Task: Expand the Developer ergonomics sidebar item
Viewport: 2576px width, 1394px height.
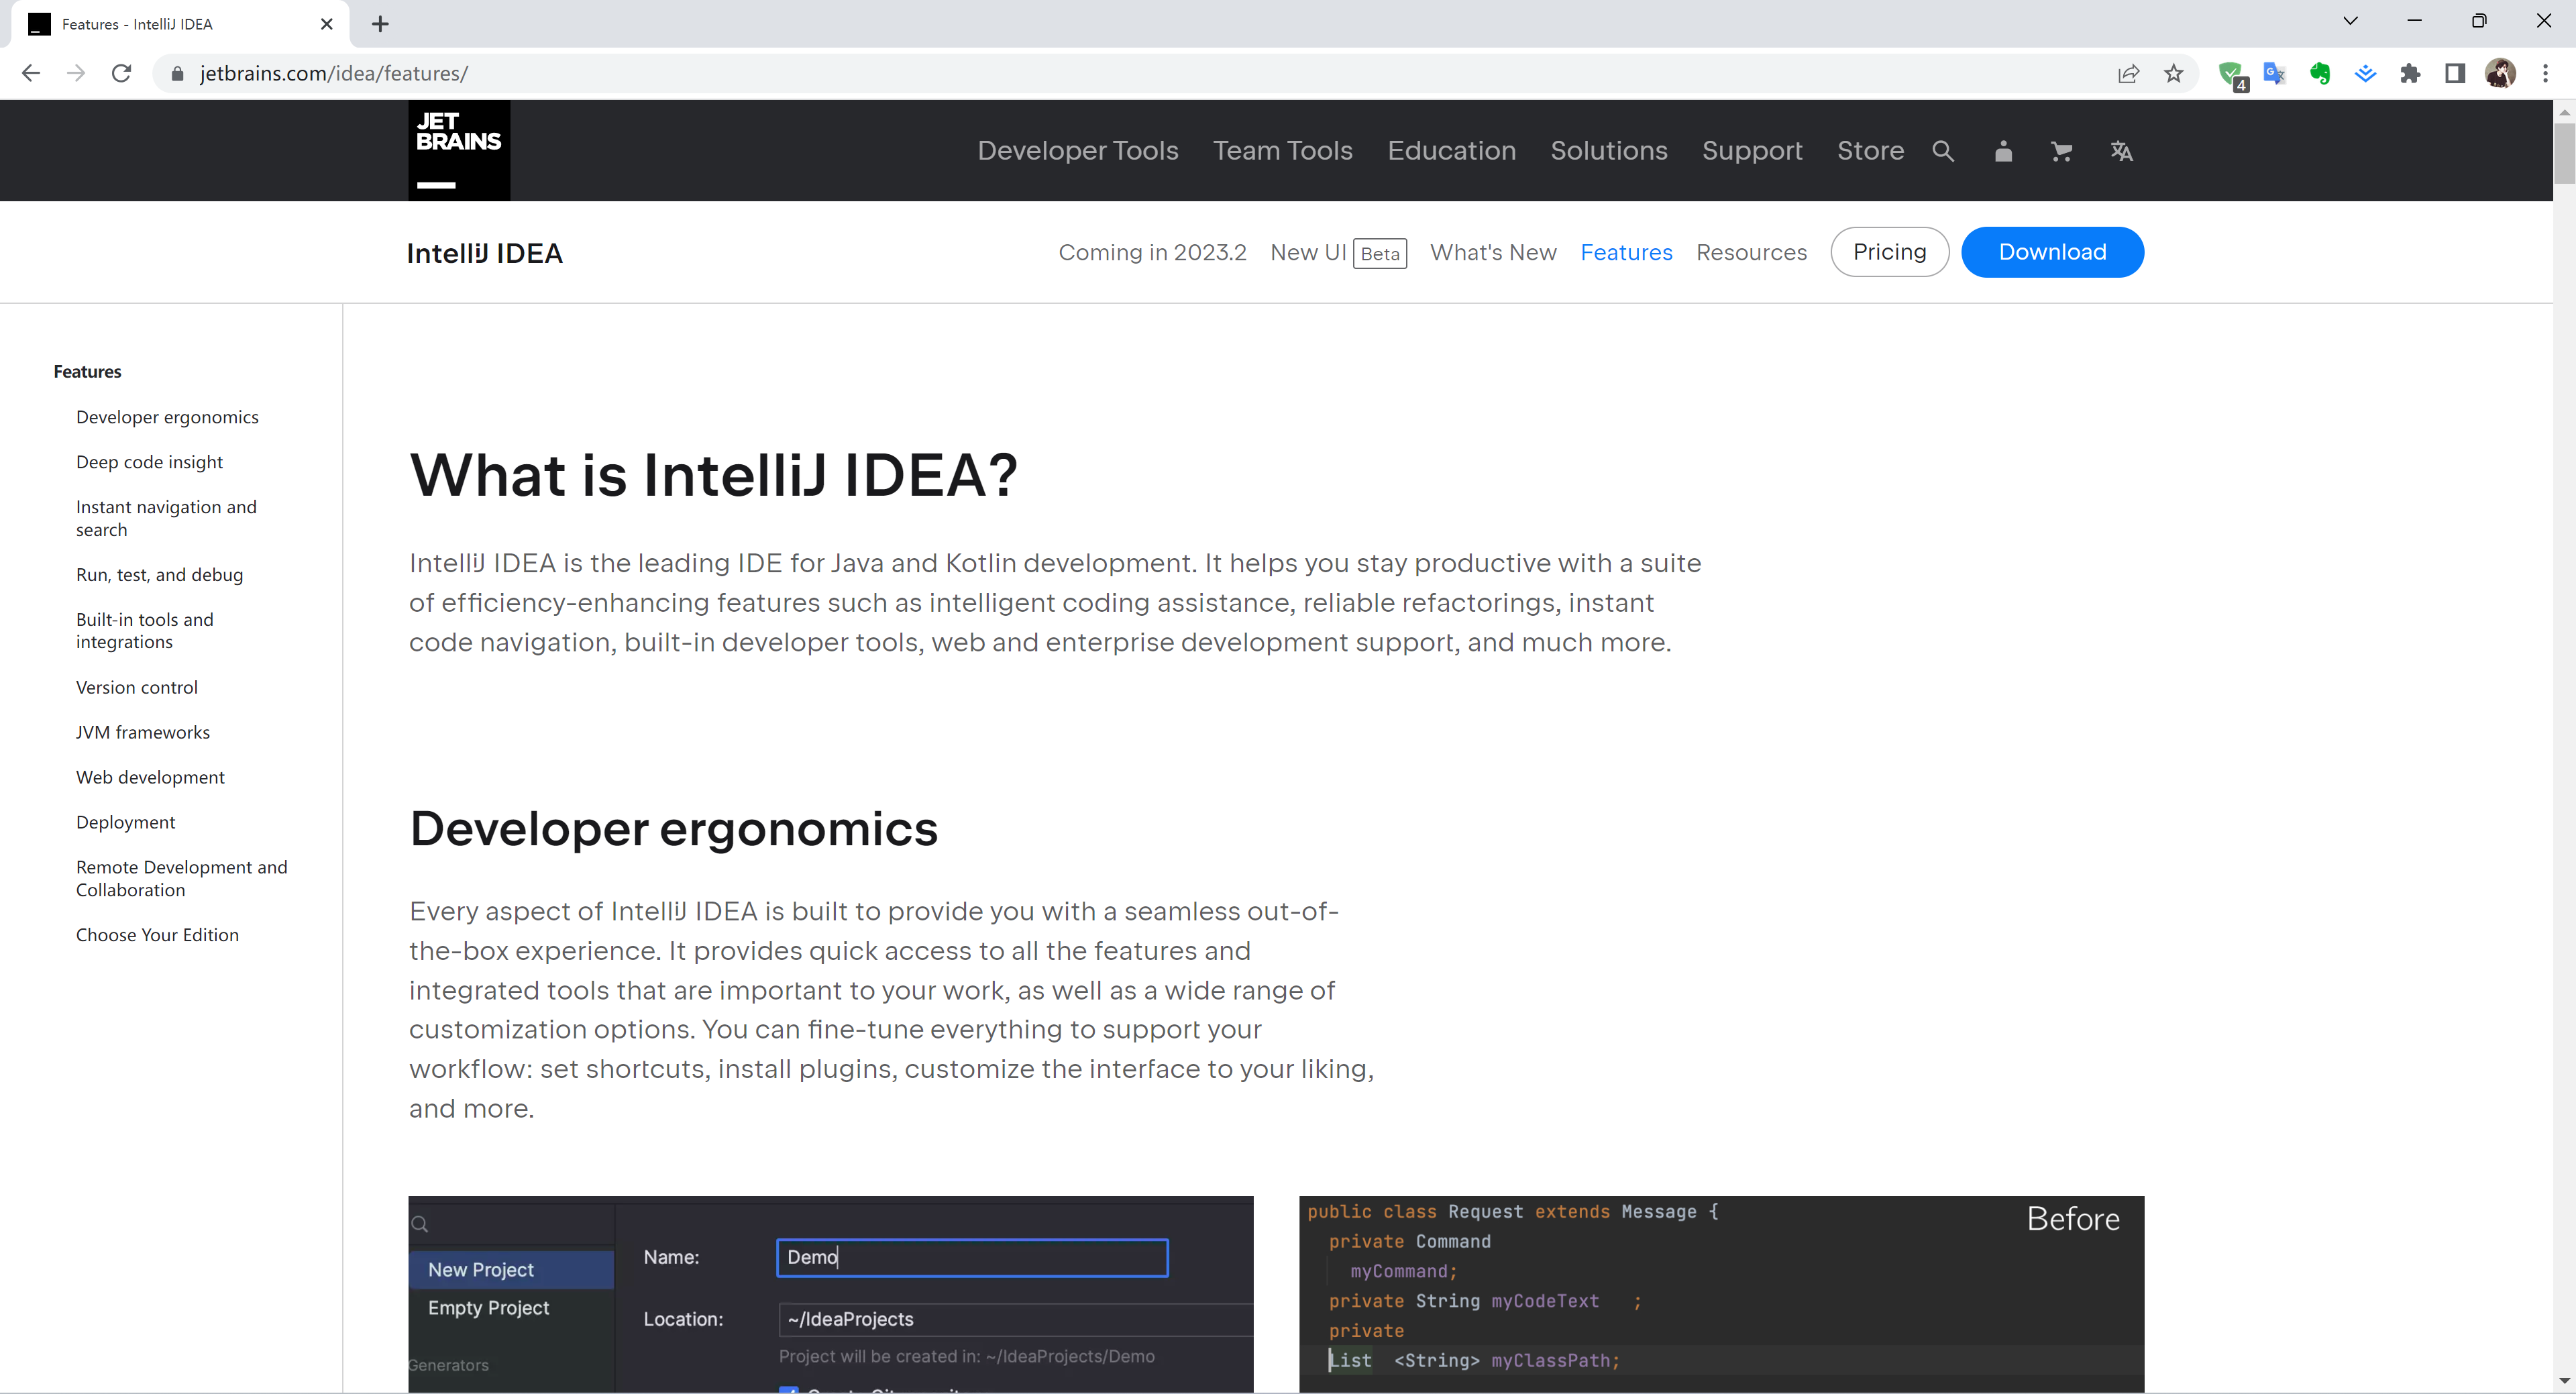Action: coord(166,415)
